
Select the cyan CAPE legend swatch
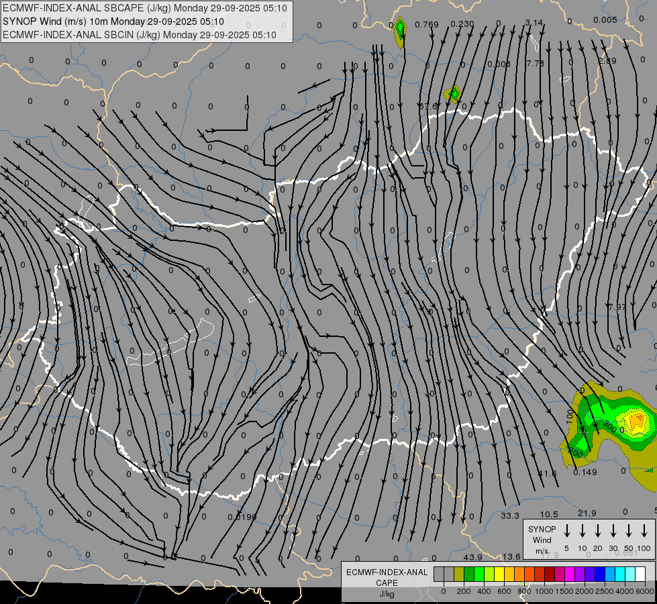tap(619, 574)
